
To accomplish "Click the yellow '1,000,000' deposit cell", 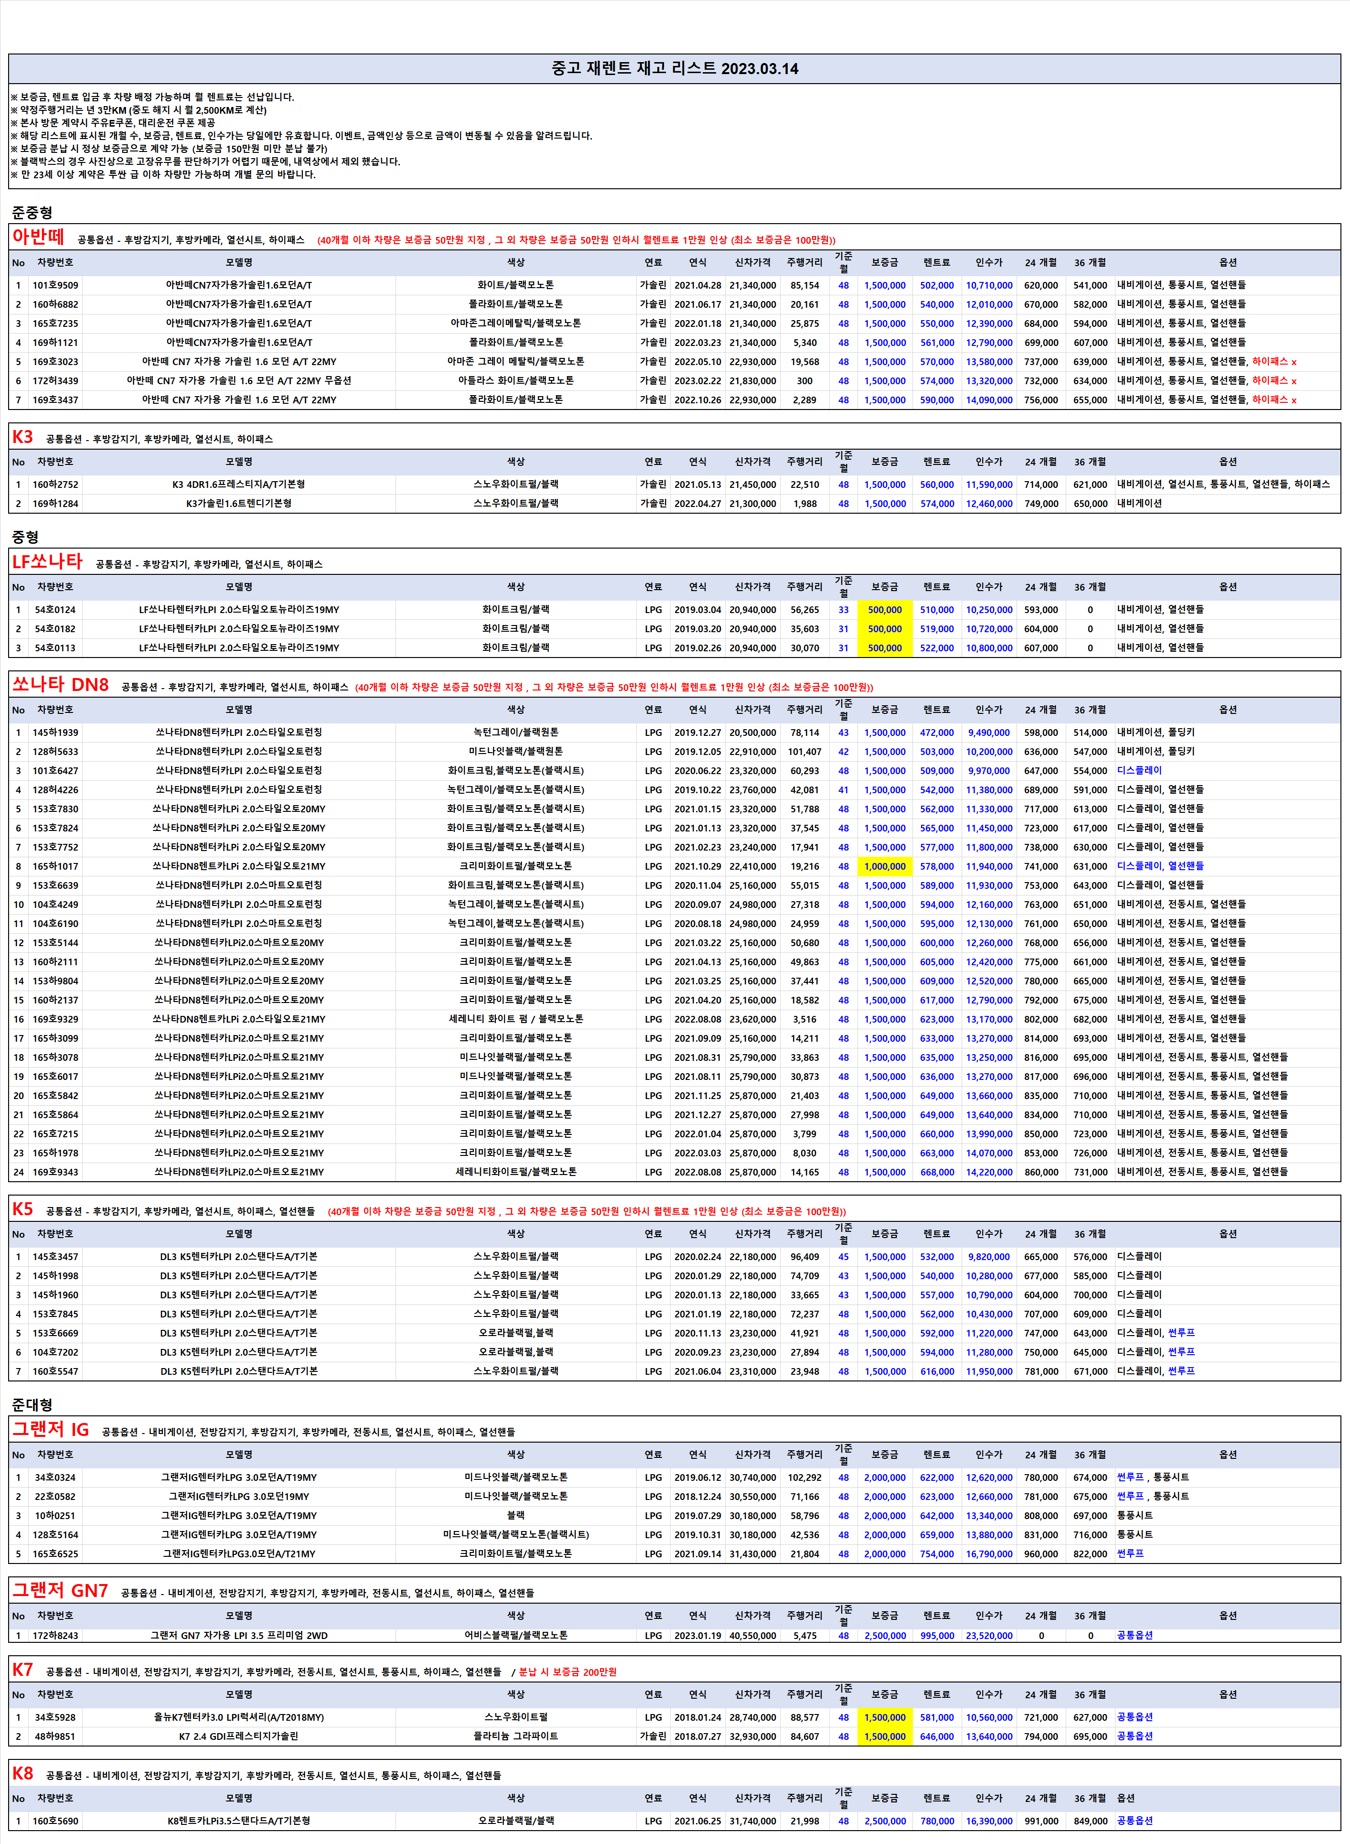I will click(885, 866).
